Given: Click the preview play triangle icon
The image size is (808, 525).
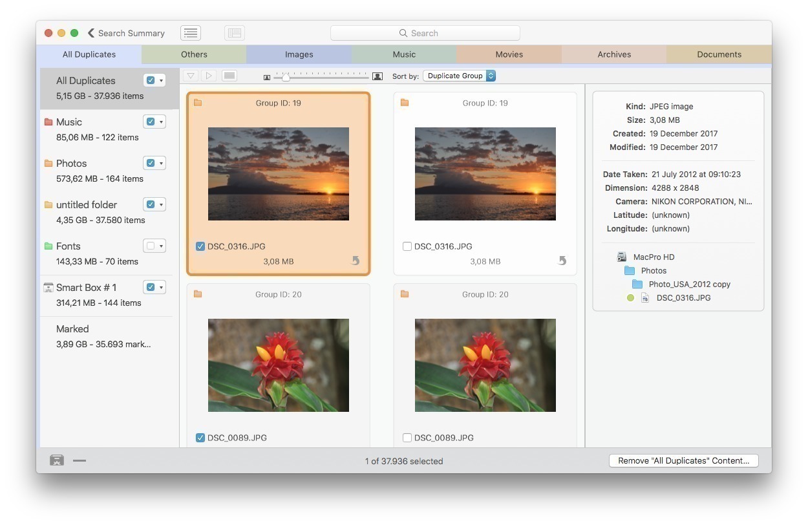Looking at the screenshot, I should tap(208, 76).
